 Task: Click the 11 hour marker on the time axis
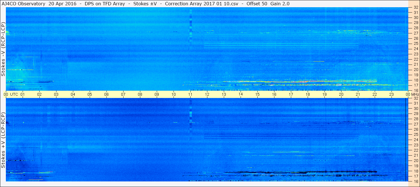(190, 94)
